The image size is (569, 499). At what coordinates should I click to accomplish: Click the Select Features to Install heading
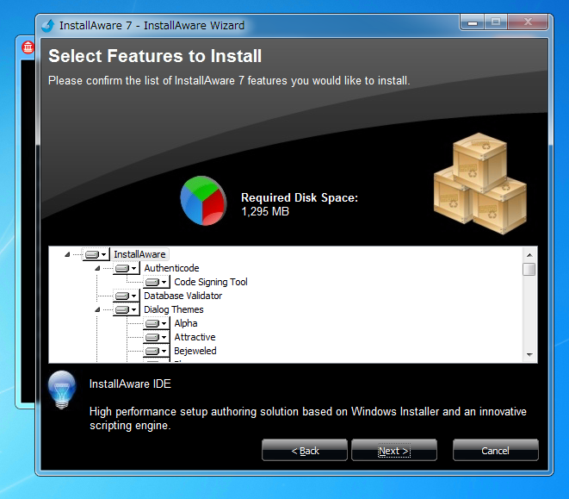155,56
